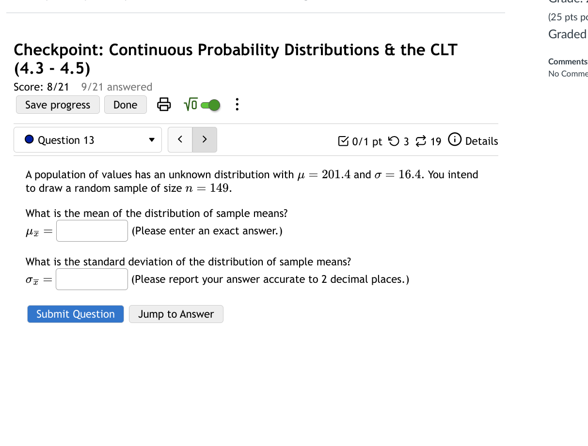588x446 pixels.
Task: Click the mean answer input field
Action: 92,231
